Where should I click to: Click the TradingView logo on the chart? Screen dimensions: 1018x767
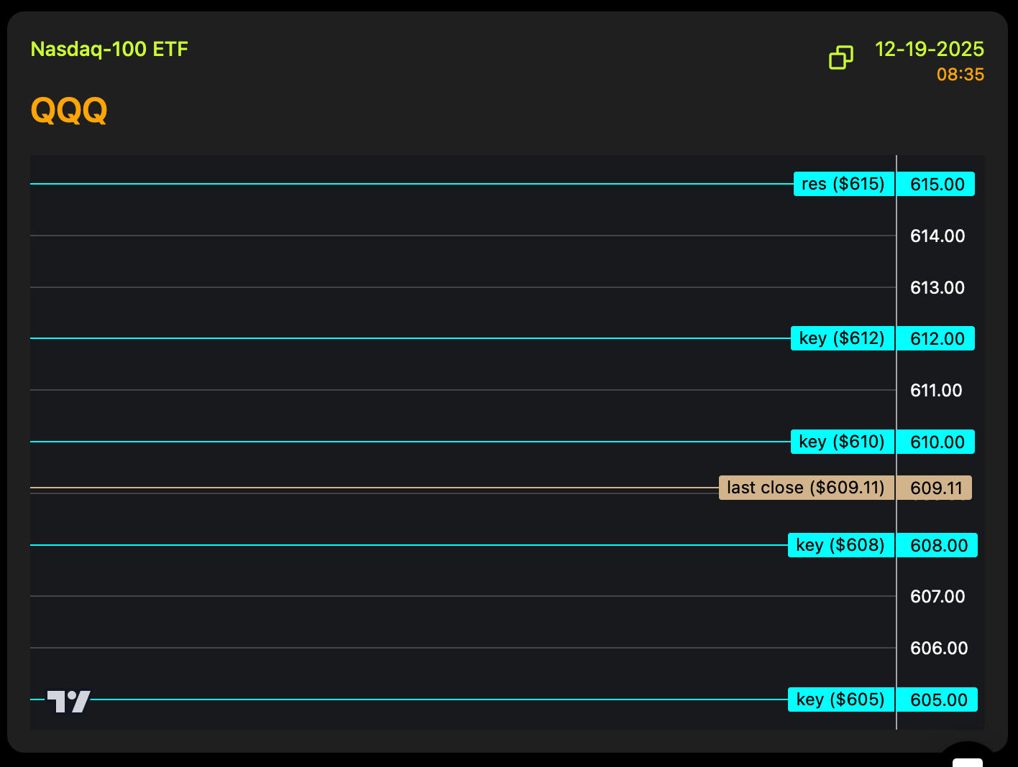click(69, 701)
